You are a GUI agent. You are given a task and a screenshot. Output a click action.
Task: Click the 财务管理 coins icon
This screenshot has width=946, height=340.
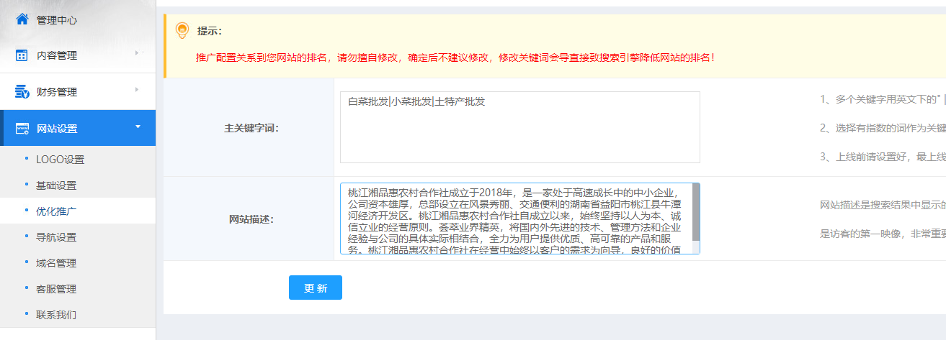[22, 92]
